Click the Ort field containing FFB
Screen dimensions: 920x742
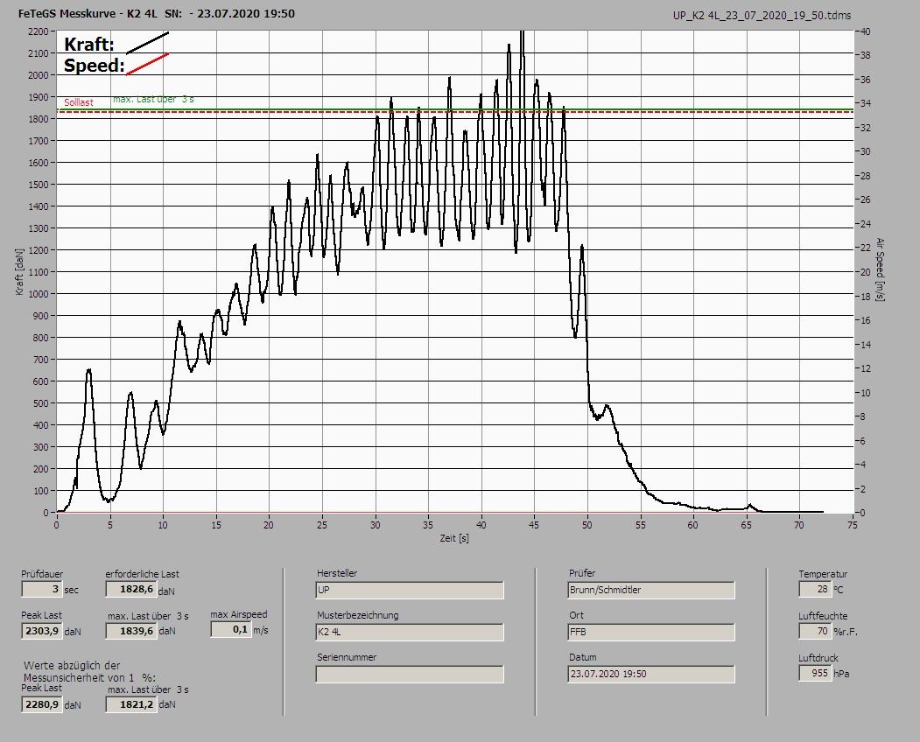coord(651,633)
